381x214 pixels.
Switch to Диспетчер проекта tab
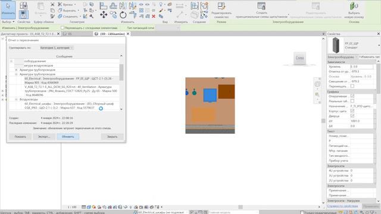point(28,34)
